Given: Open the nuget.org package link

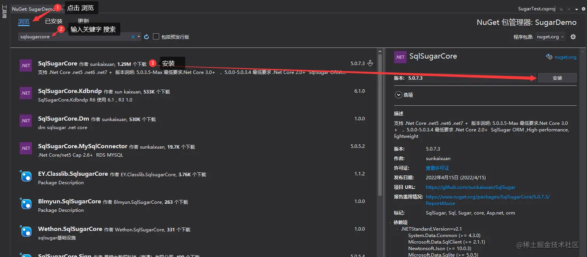Looking at the screenshot, I should coord(565,57).
